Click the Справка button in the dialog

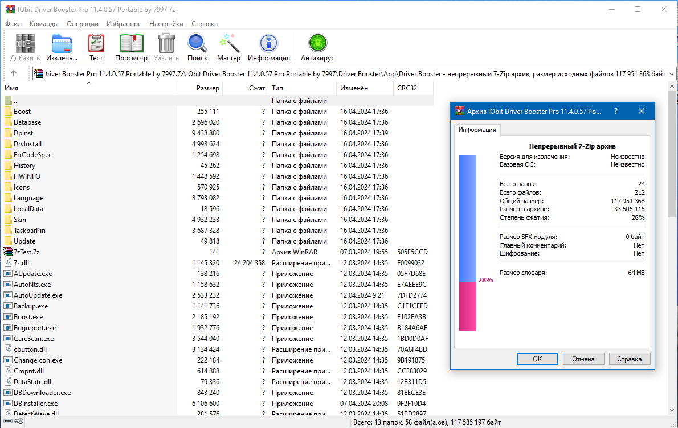[629, 359]
